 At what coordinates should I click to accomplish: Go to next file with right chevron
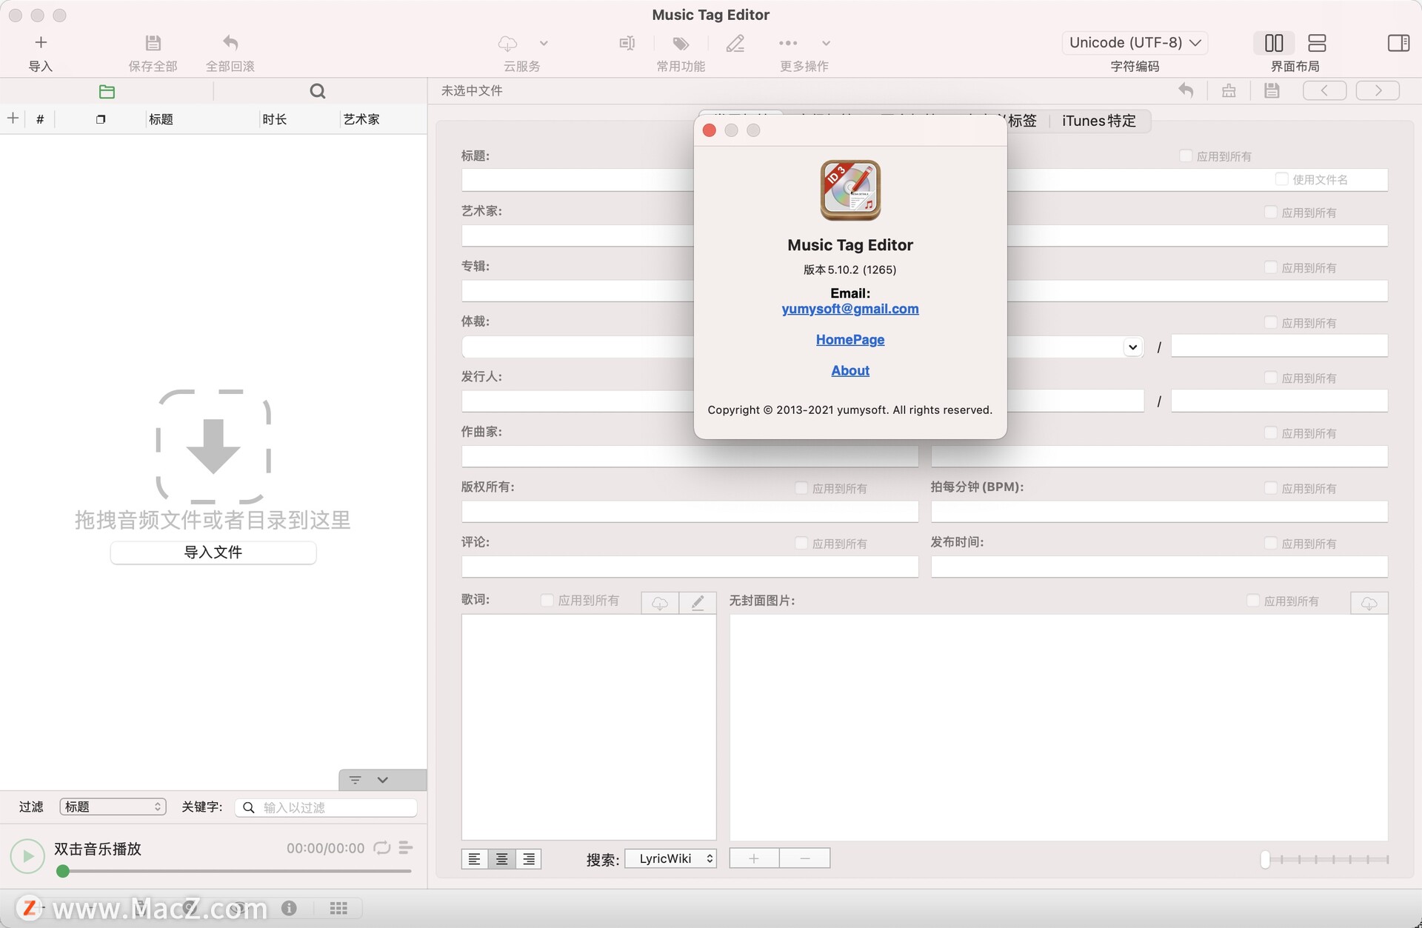[1378, 90]
